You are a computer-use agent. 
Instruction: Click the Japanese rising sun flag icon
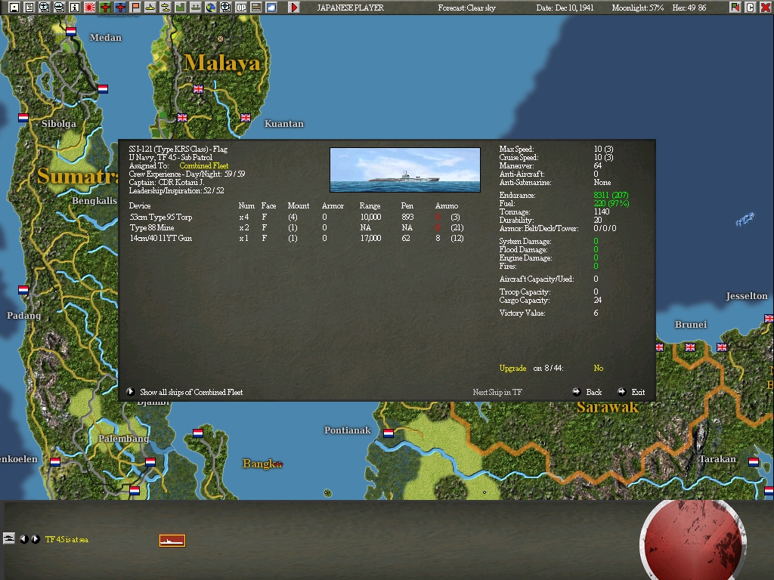(x=90, y=8)
